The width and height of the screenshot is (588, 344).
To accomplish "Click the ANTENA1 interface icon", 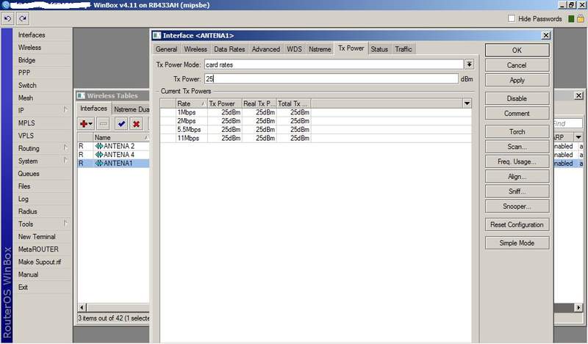I will (99, 164).
